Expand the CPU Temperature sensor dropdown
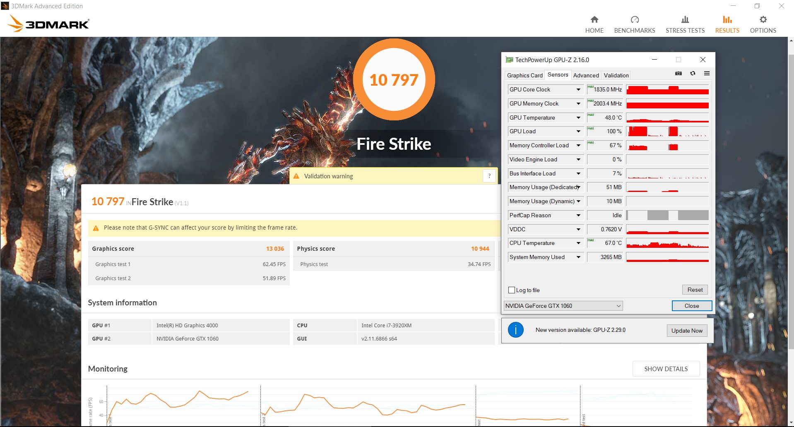794x427 pixels. coord(578,243)
